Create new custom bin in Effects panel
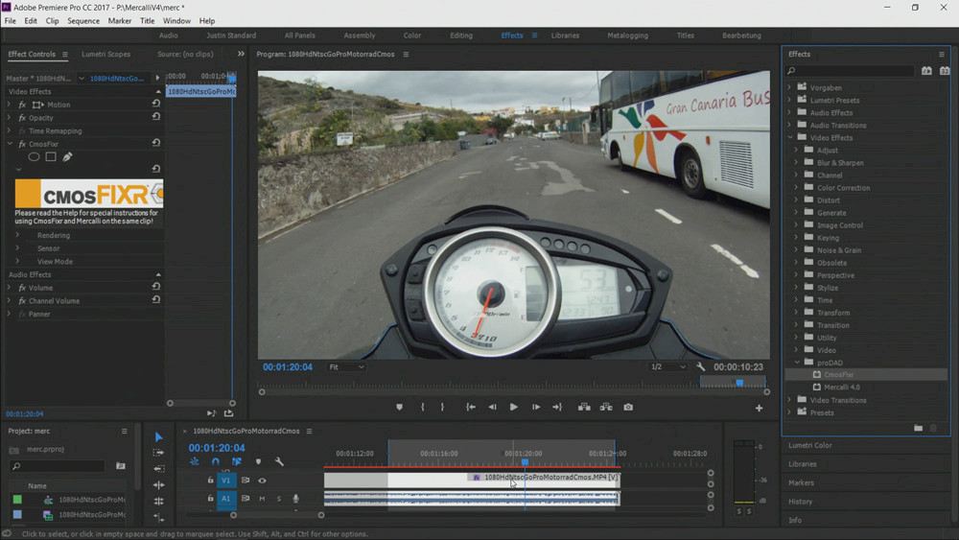This screenshot has width=959, height=540. click(x=918, y=428)
